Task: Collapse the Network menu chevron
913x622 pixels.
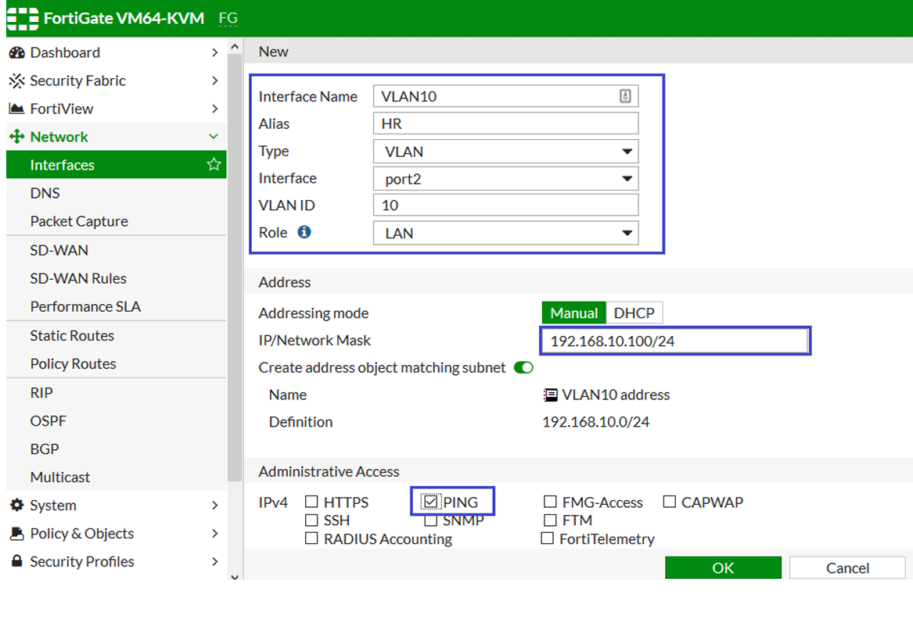Action: click(x=214, y=137)
